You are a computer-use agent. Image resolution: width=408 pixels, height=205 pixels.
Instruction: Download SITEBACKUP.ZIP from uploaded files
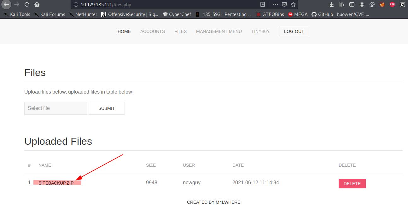coord(56,183)
